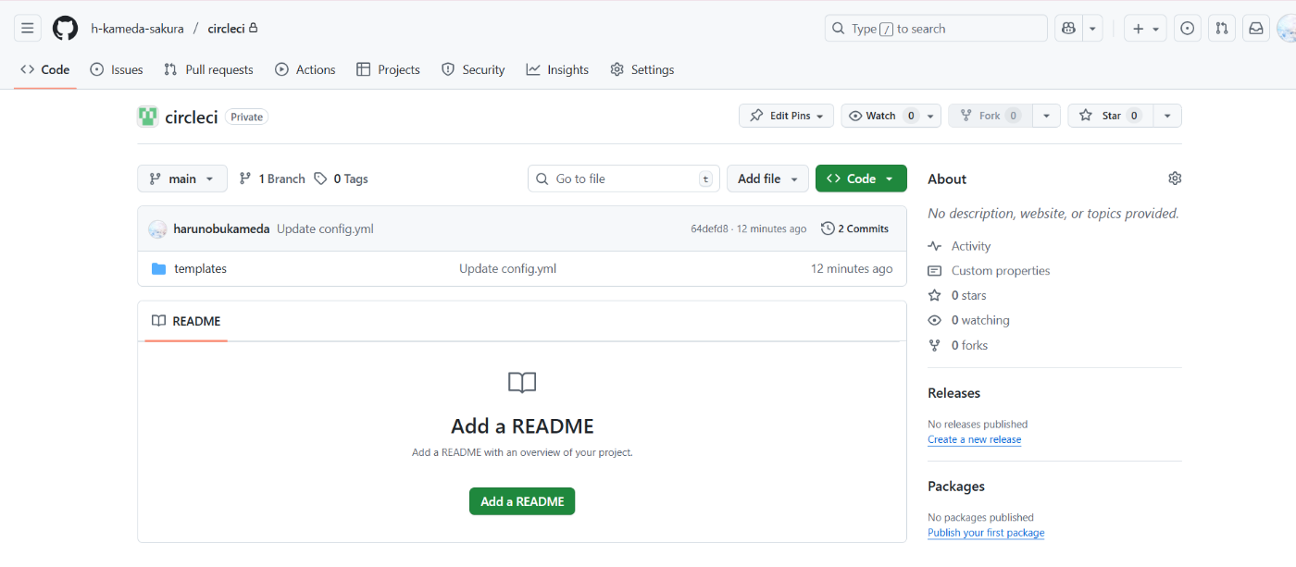Open the hamburger navigation menu
This screenshot has height=567, width=1296.
coord(28,29)
